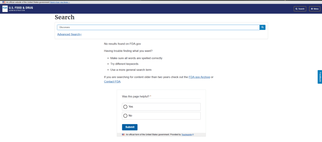
Task: Select the Yes radio button
Action: (x=125, y=107)
